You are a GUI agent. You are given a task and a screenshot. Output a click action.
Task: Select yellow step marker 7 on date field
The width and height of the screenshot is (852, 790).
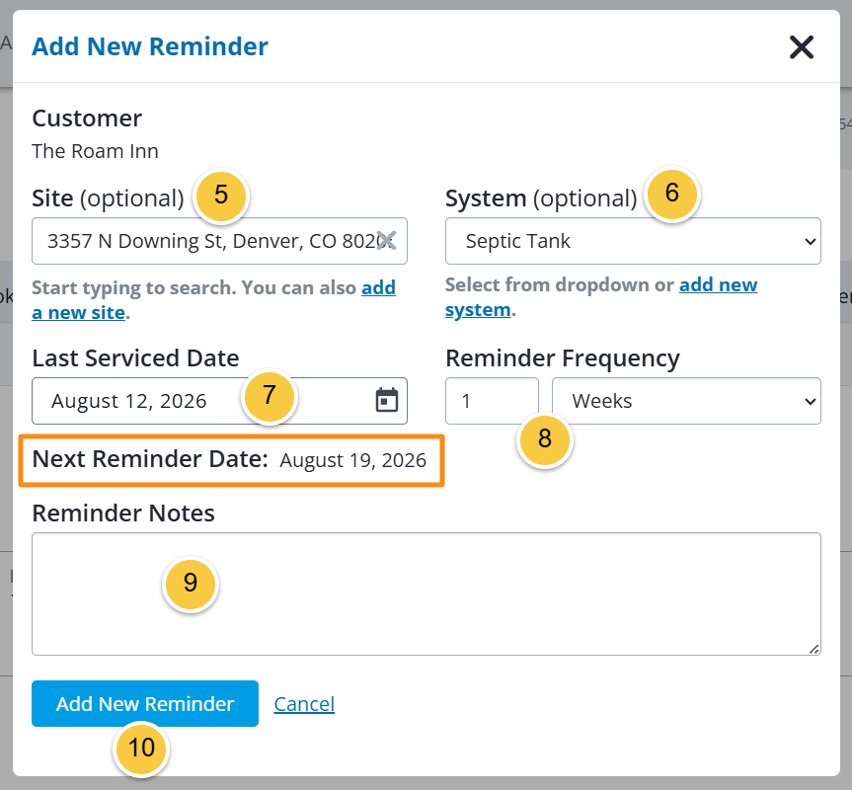[x=269, y=395]
